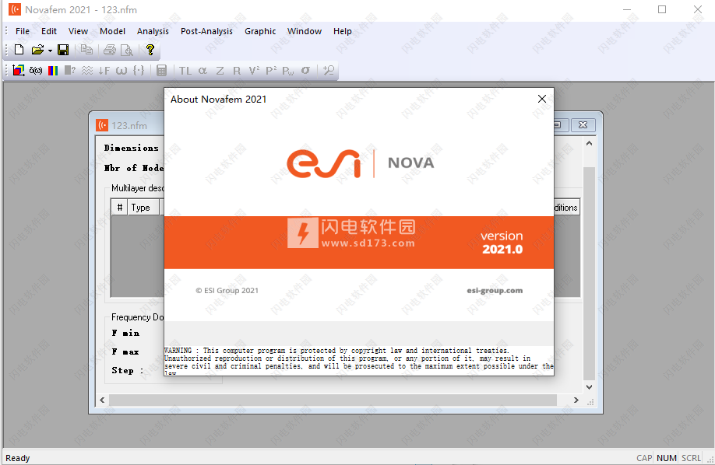Click the Dimensions label in 123.nfm
Viewport: 715px width, 465px height.
tap(132, 148)
